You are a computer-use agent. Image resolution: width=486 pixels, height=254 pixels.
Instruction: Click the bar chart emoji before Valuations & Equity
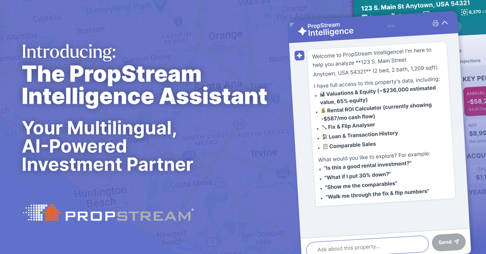click(x=322, y=94)
